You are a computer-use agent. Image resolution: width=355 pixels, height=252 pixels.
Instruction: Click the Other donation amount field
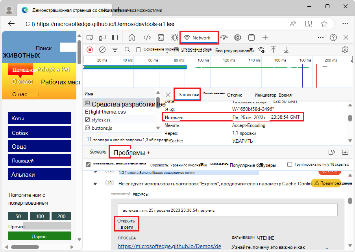pos(47,226)
